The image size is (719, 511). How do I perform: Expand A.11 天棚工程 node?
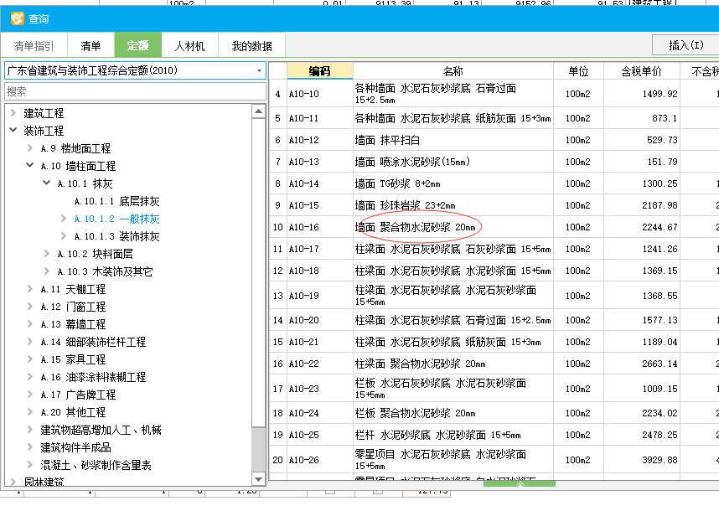[x=30, y=289]
